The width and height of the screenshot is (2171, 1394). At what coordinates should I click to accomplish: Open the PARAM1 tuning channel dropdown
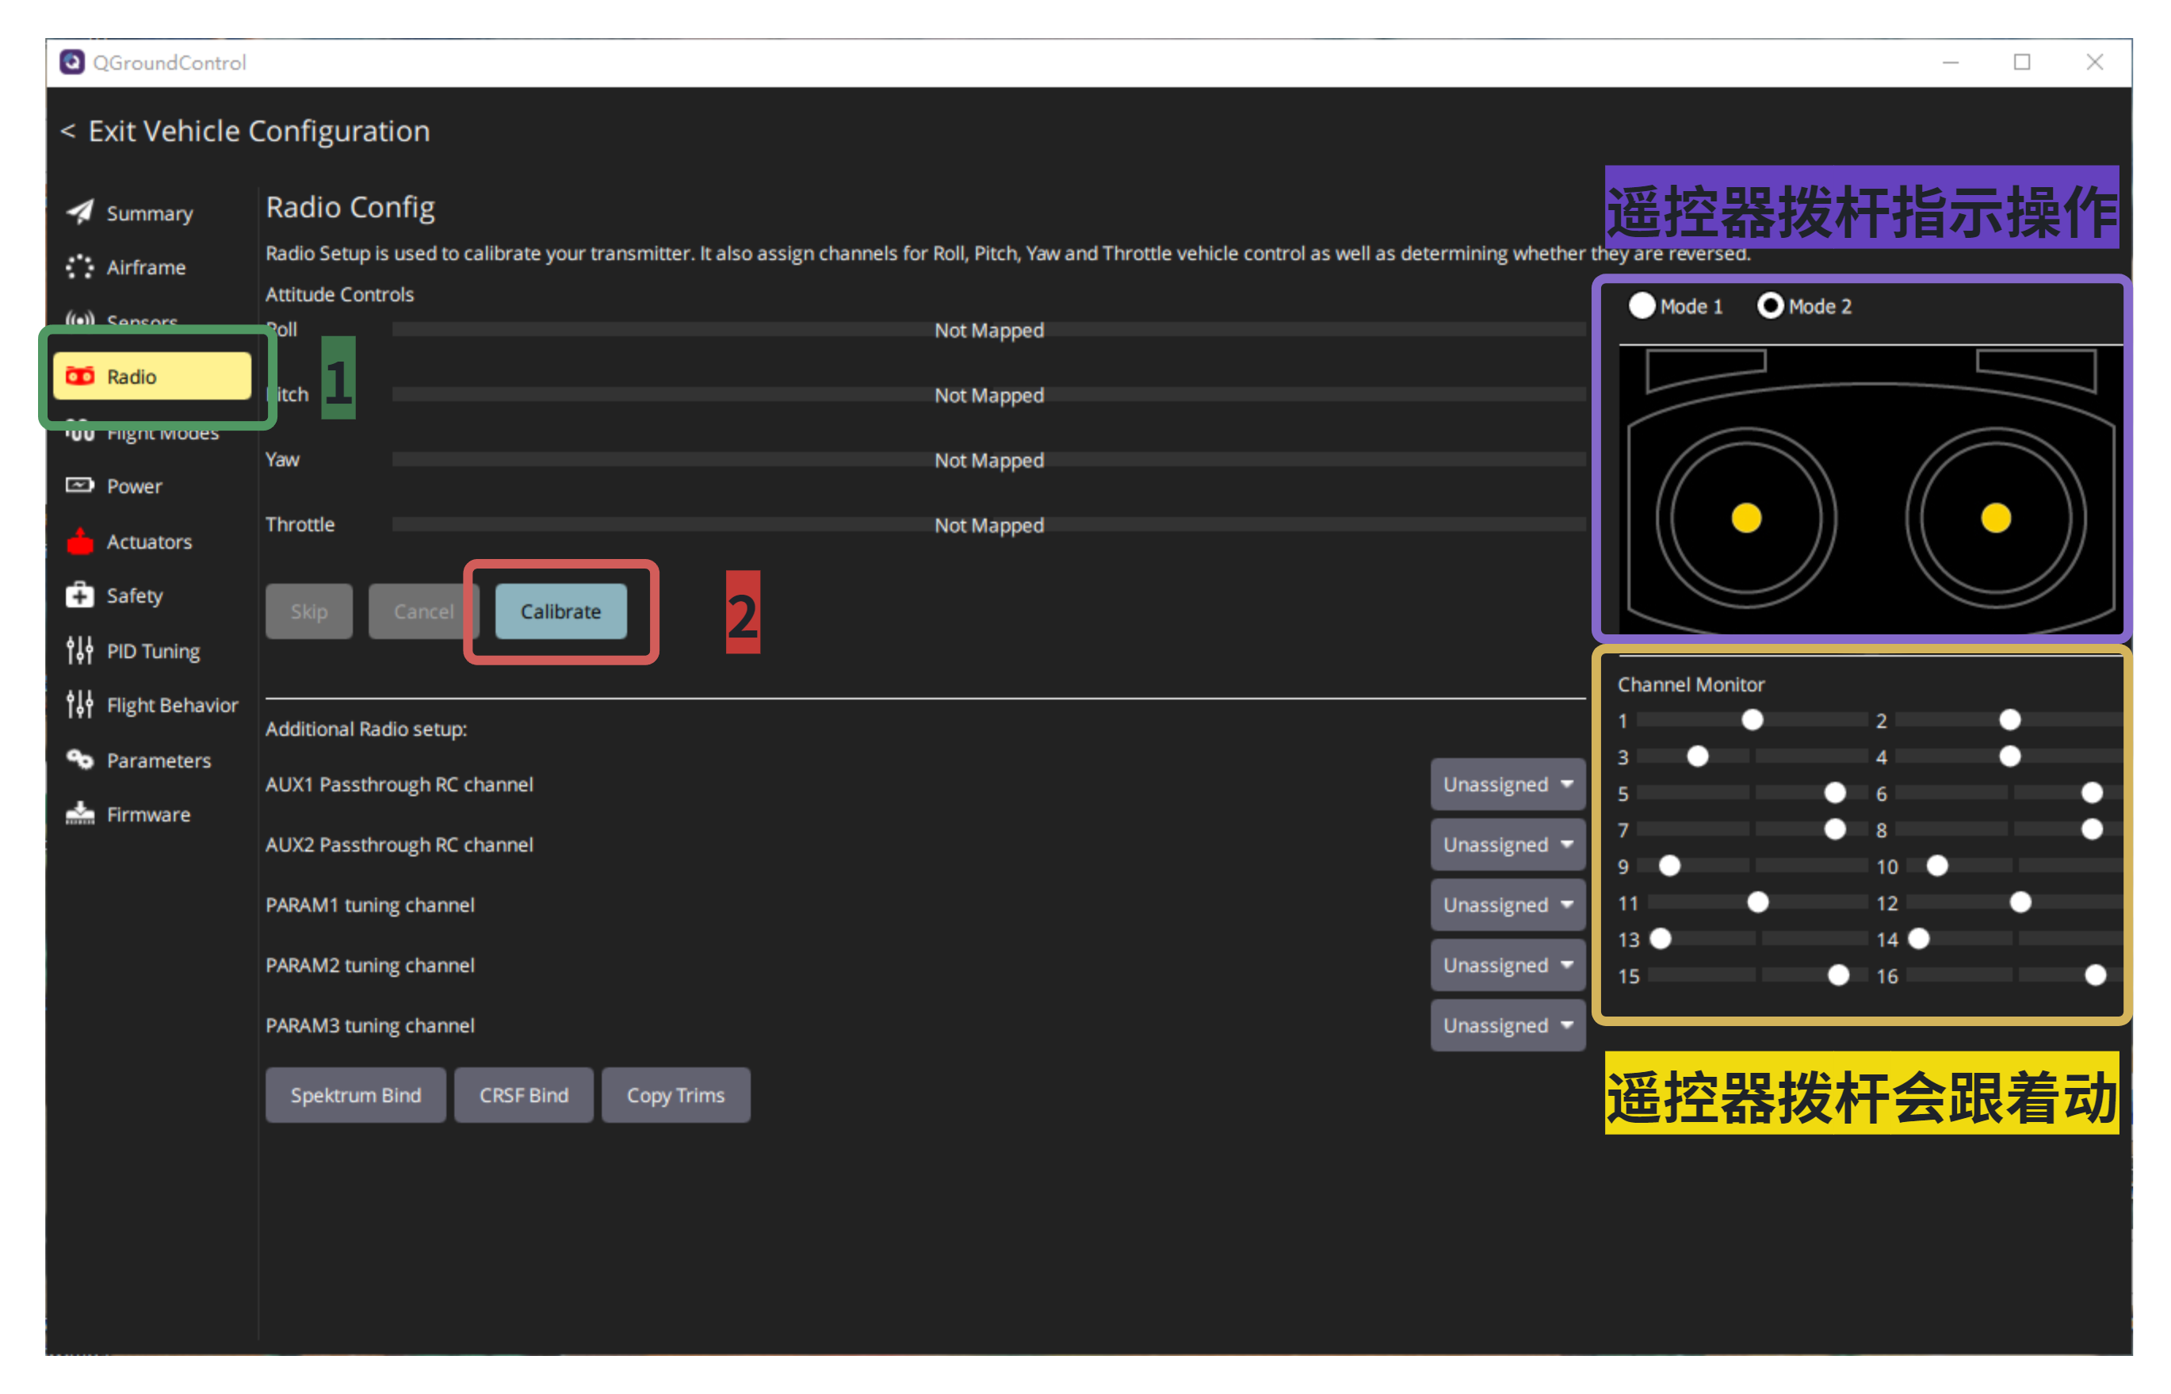coord(1508,904)
